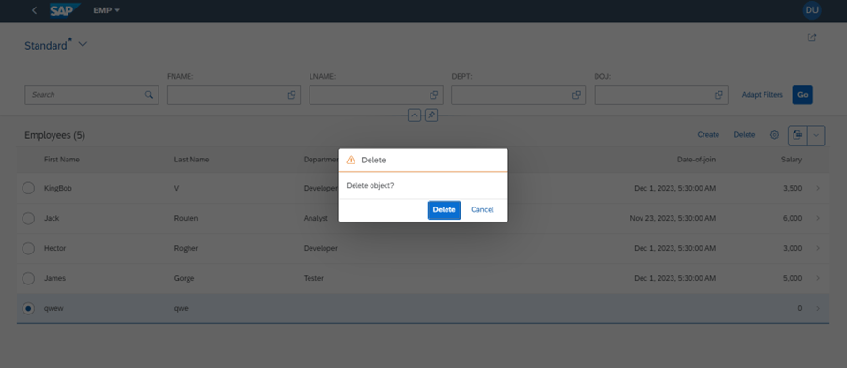Click the Date-of-join column header

click(696, 160)
